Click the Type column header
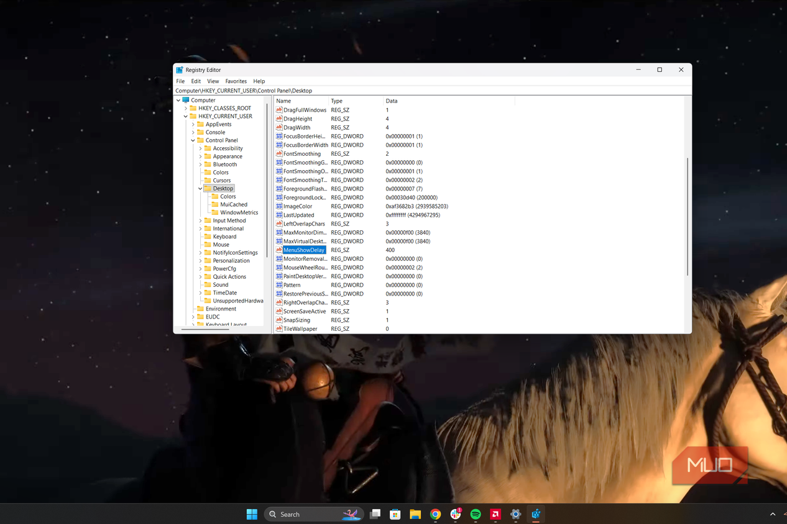 click(356, 101)
